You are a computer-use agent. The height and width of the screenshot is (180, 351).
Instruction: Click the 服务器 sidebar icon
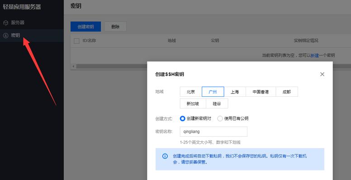[x=6, y=22]
